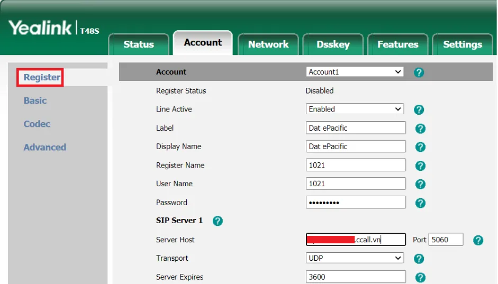Go to the Basic sidebar page
The height and width of the screenshot is (284, 498).
pyautogui.click(x=35, y=100)
